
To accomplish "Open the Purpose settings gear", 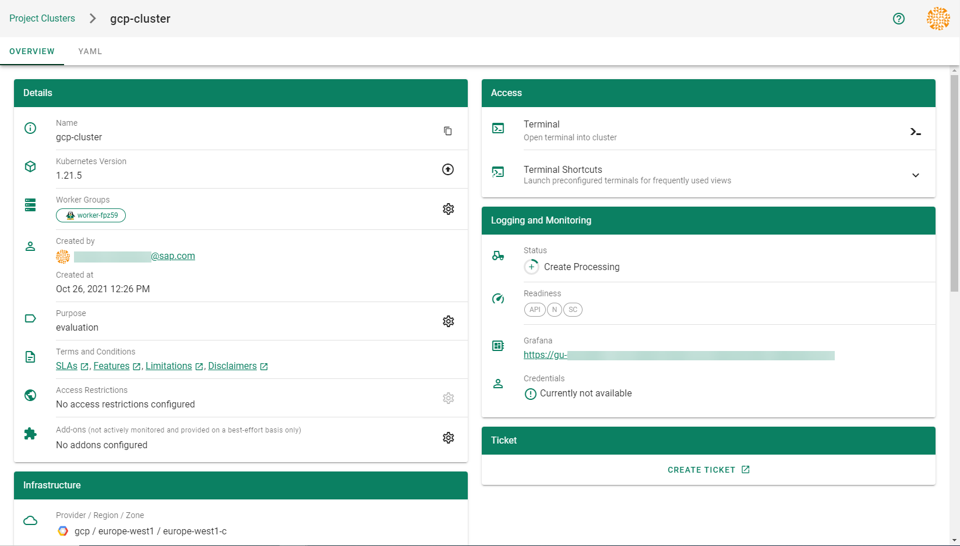I will (448, 321).
